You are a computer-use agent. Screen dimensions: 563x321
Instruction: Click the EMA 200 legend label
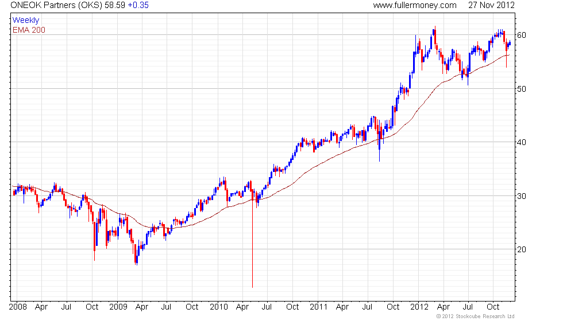pos(29,30)
